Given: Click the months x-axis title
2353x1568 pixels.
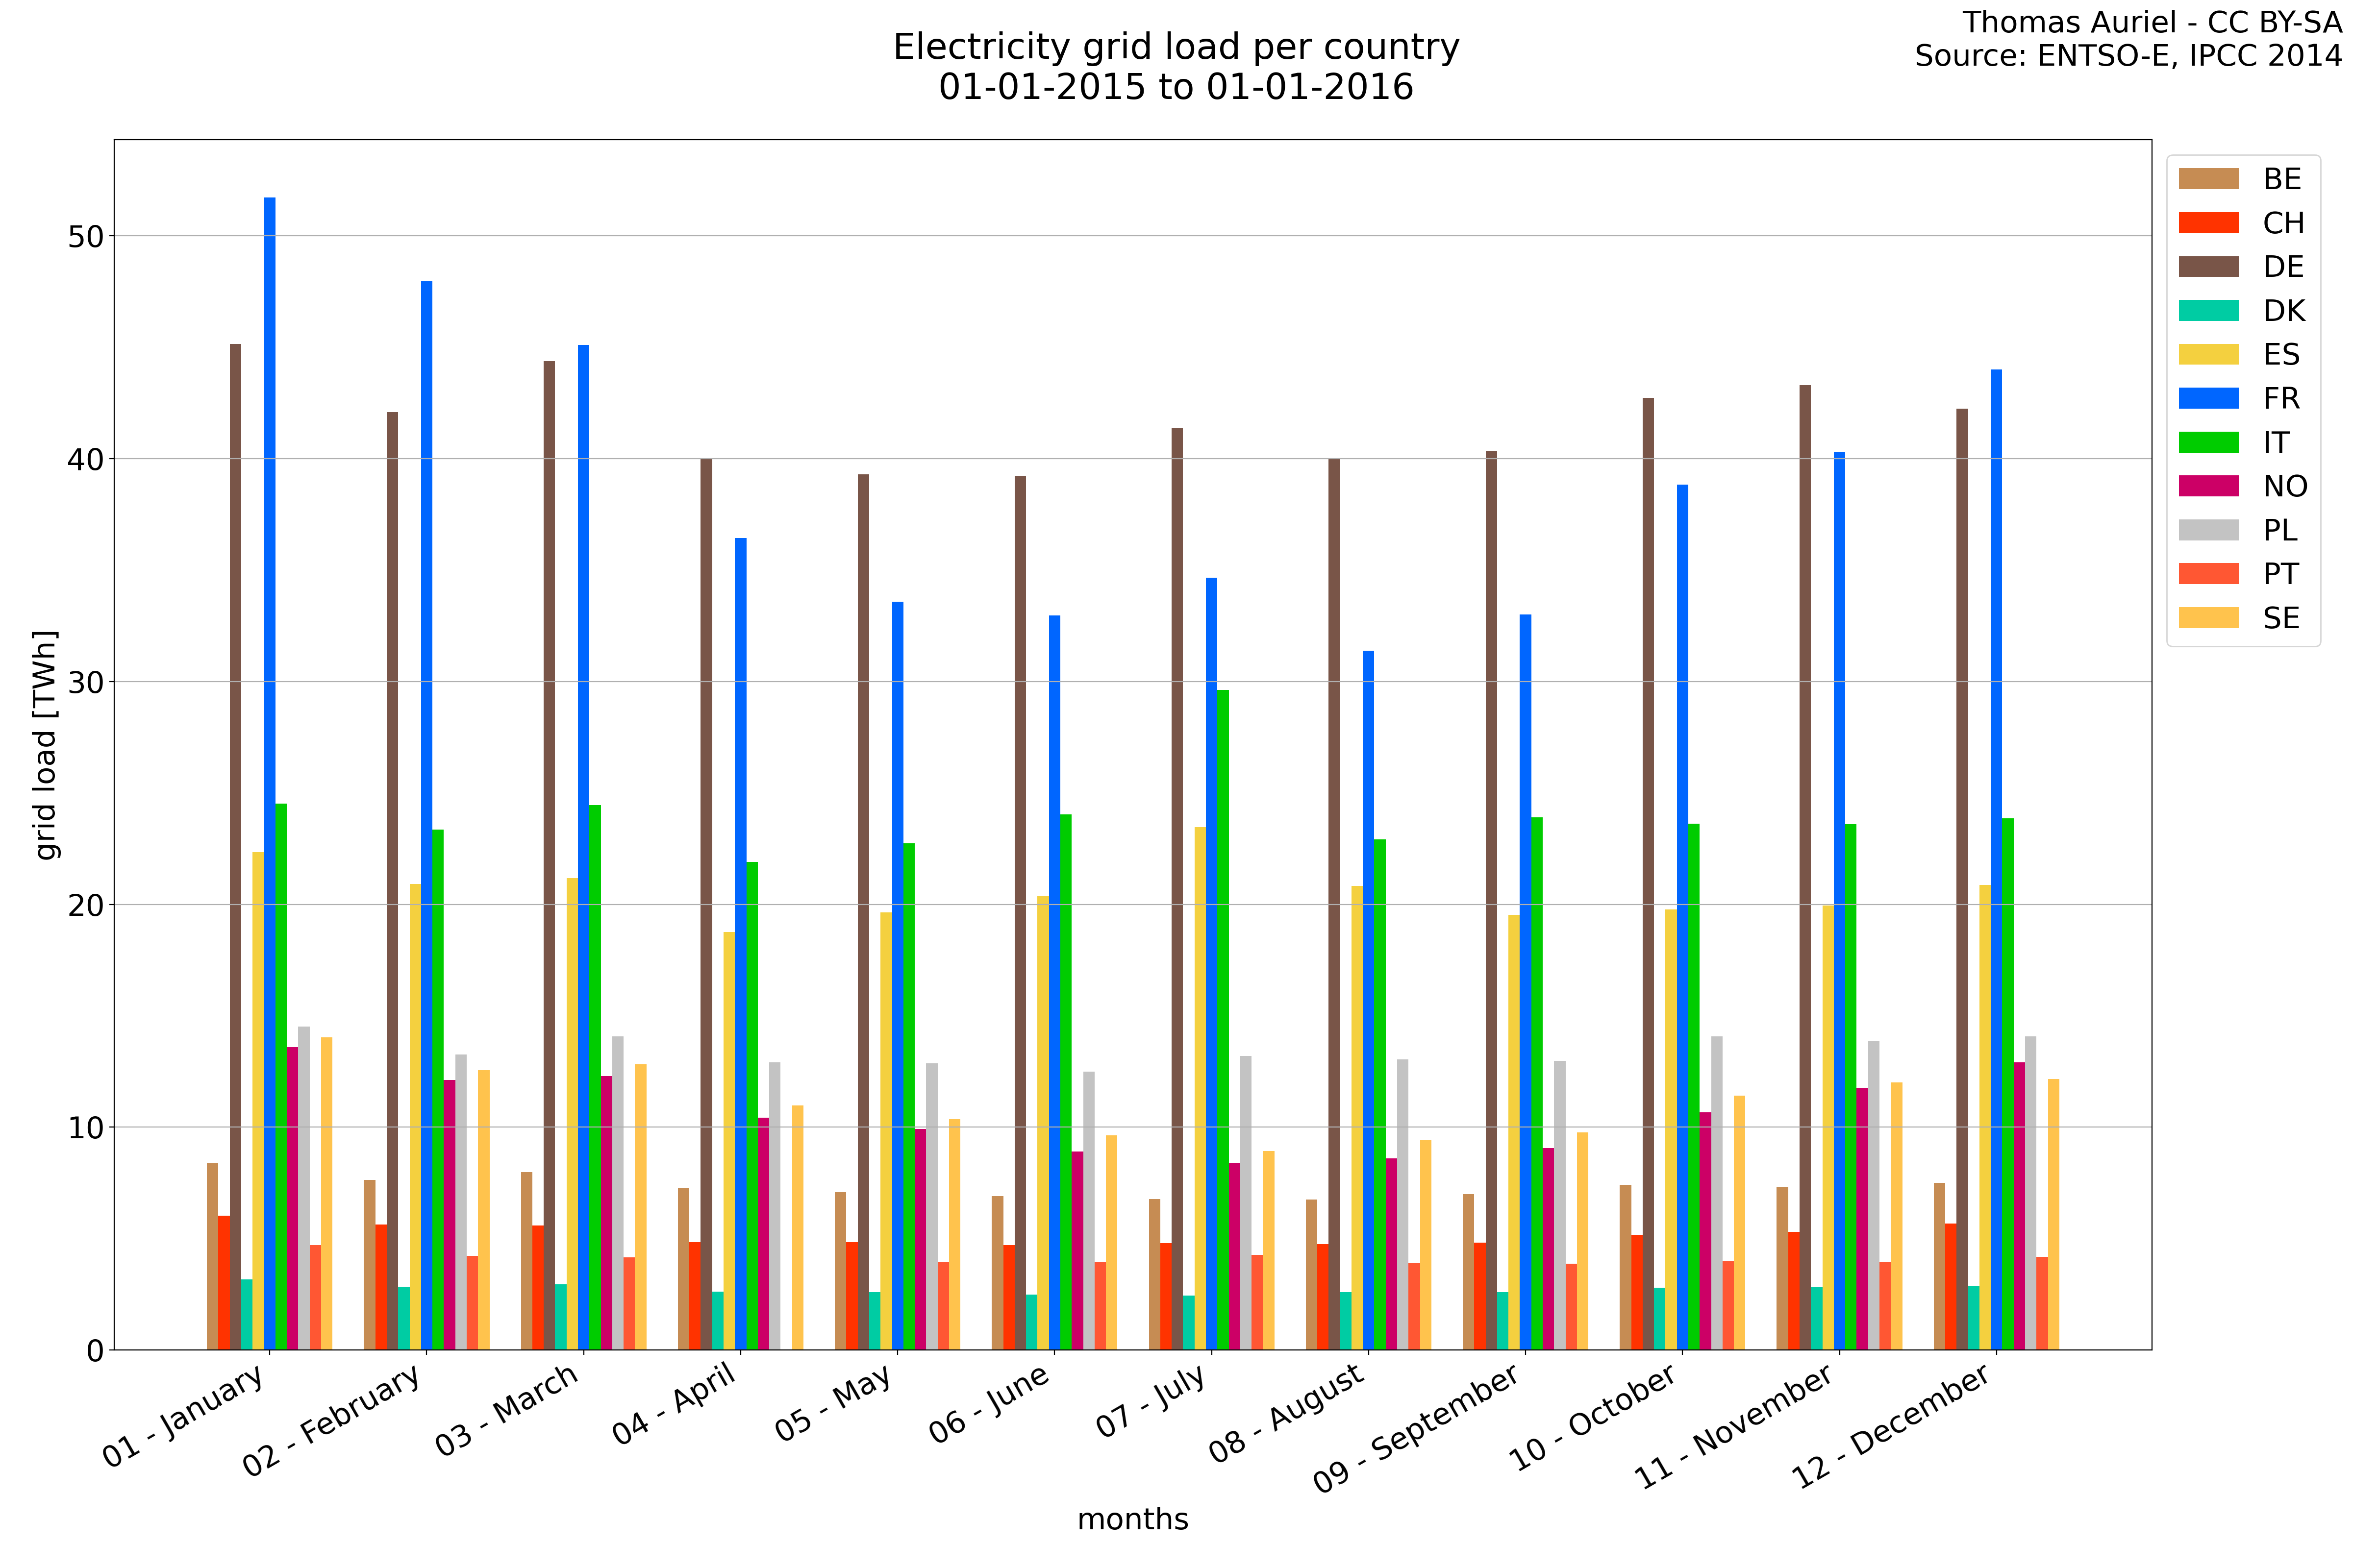Looking at the screenshot, I should coord(1132,1519).
